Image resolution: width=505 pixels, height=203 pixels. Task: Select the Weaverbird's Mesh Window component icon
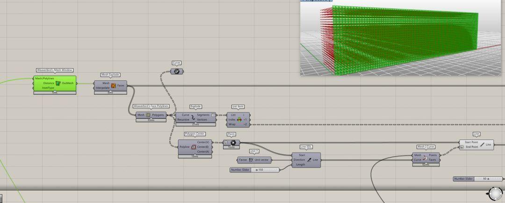[58, 83]
